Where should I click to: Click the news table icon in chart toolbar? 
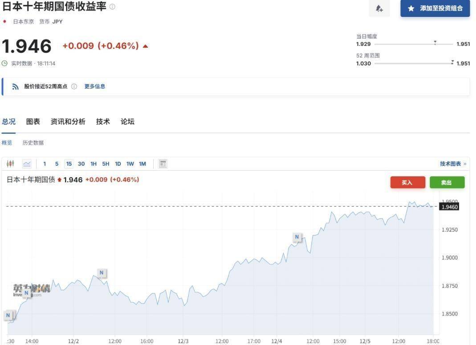pos(163,164)
